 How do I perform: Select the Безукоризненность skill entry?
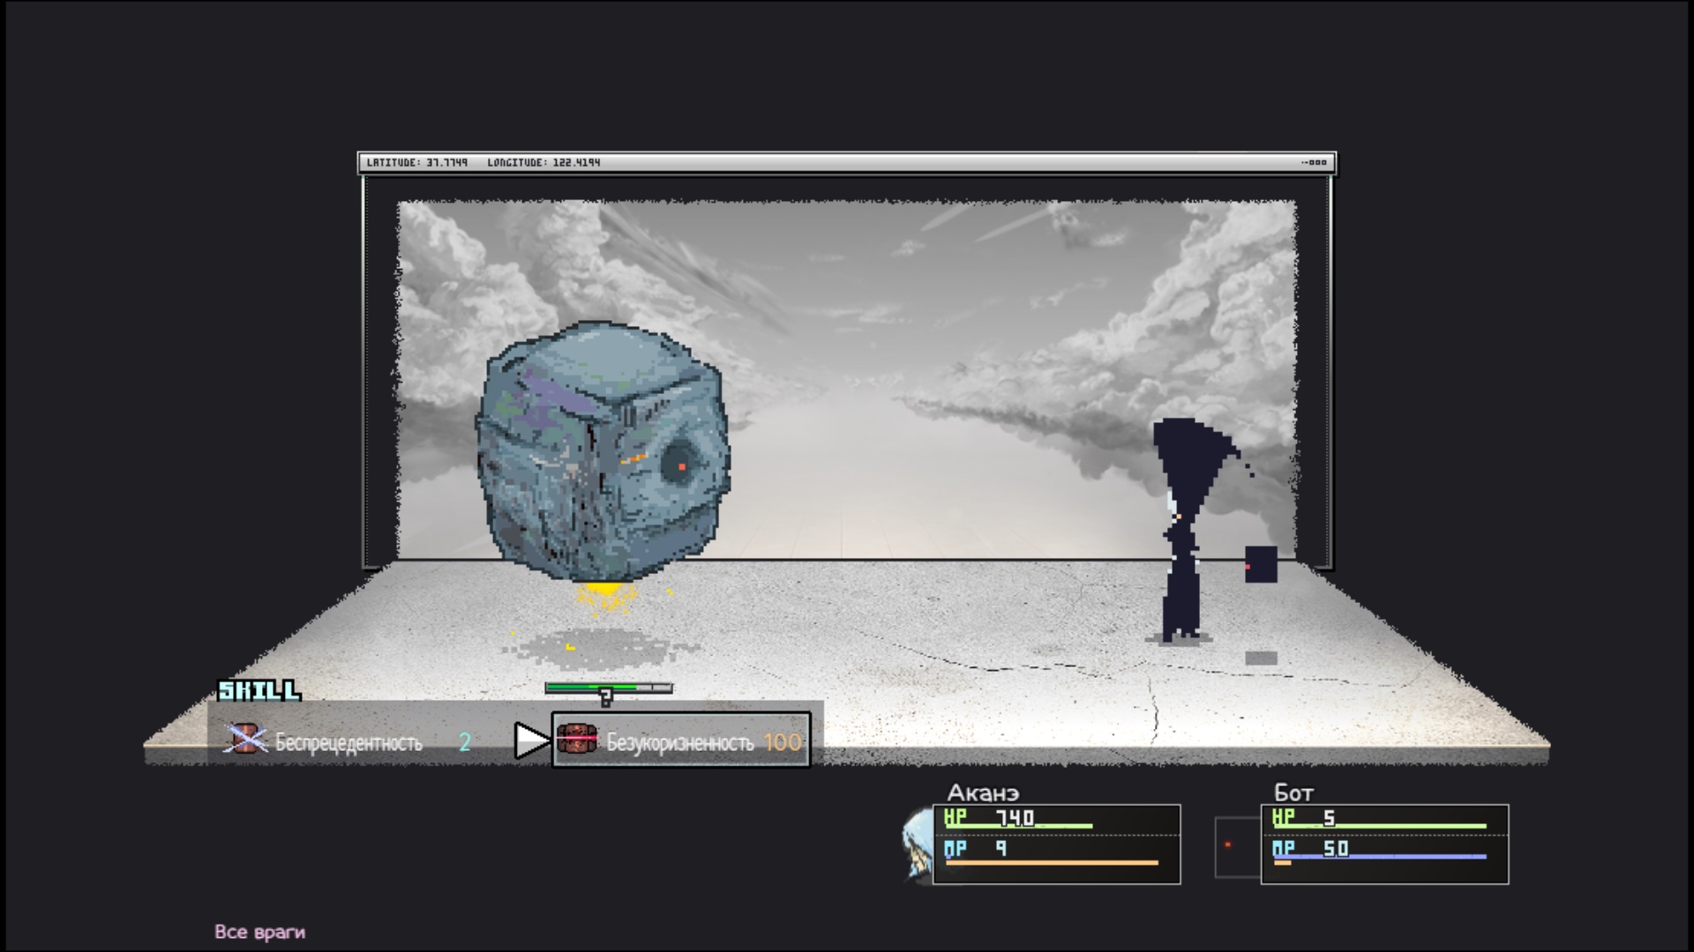coord(680,741)
